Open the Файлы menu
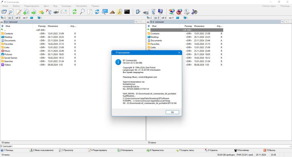The height and width of the screenshot is (157, 292). [16, 6]
